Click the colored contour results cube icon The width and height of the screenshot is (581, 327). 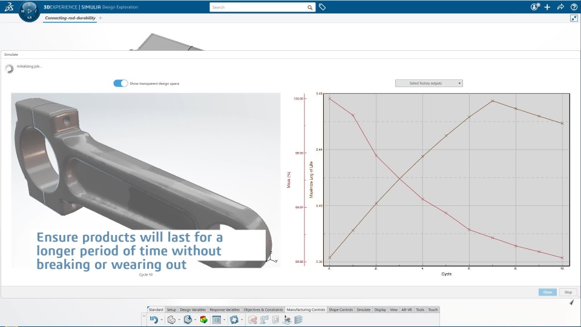pos(203,320)
